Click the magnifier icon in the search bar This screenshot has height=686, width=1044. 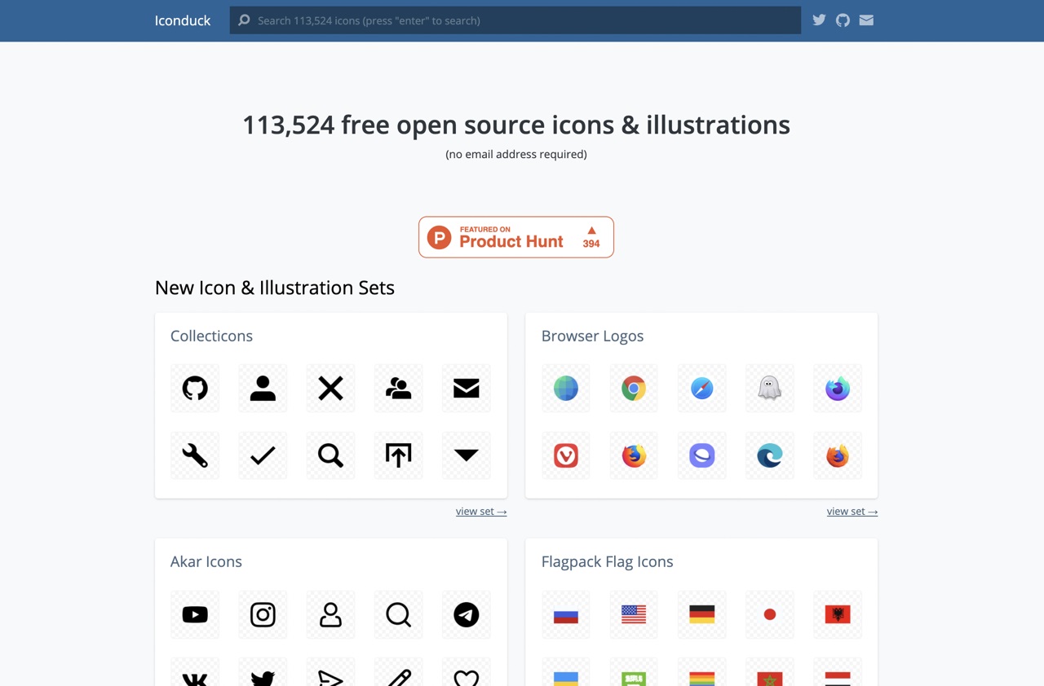point(244,20)
